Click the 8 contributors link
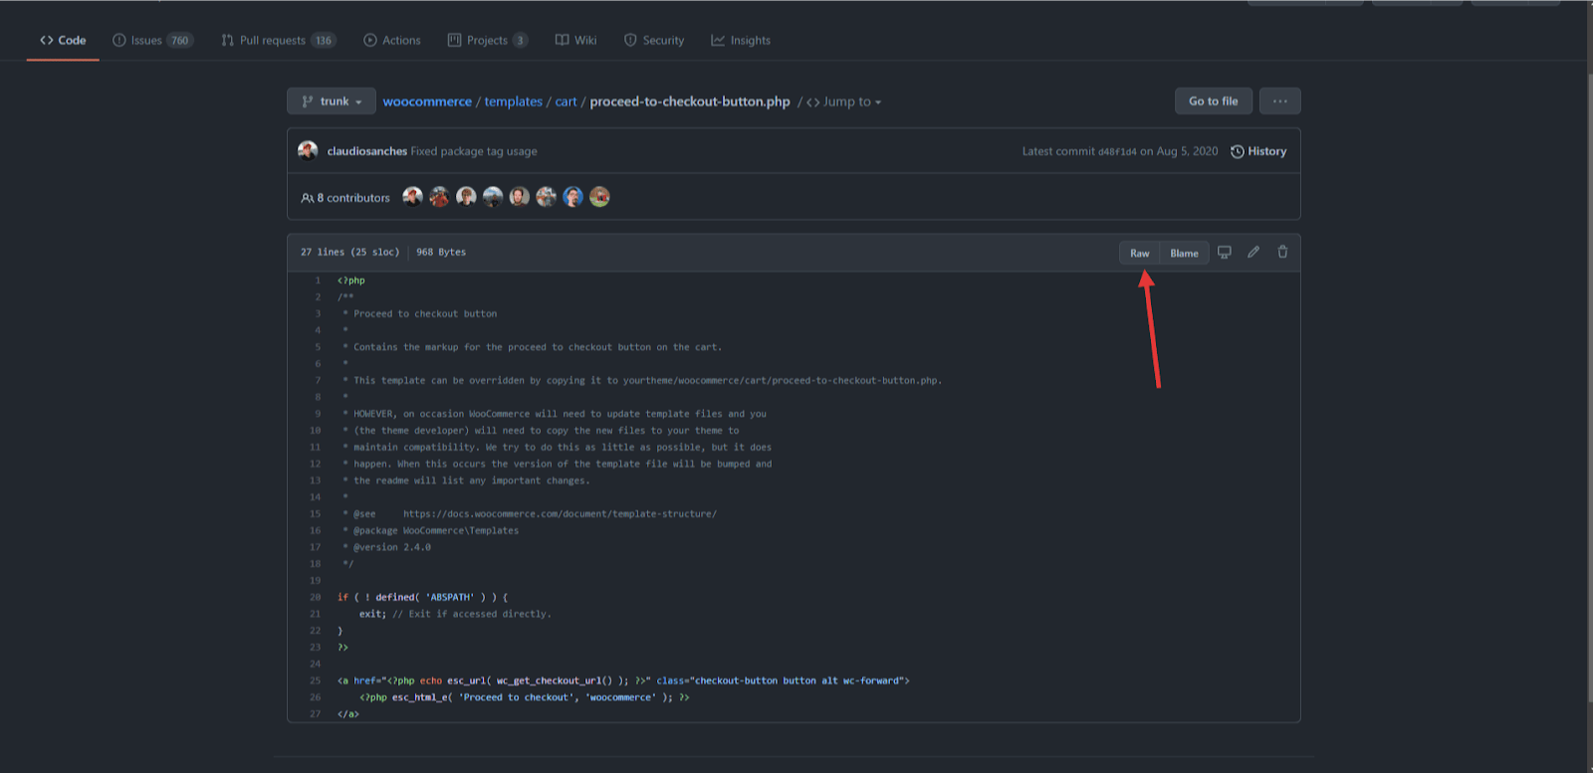 [x=345, y=198]
